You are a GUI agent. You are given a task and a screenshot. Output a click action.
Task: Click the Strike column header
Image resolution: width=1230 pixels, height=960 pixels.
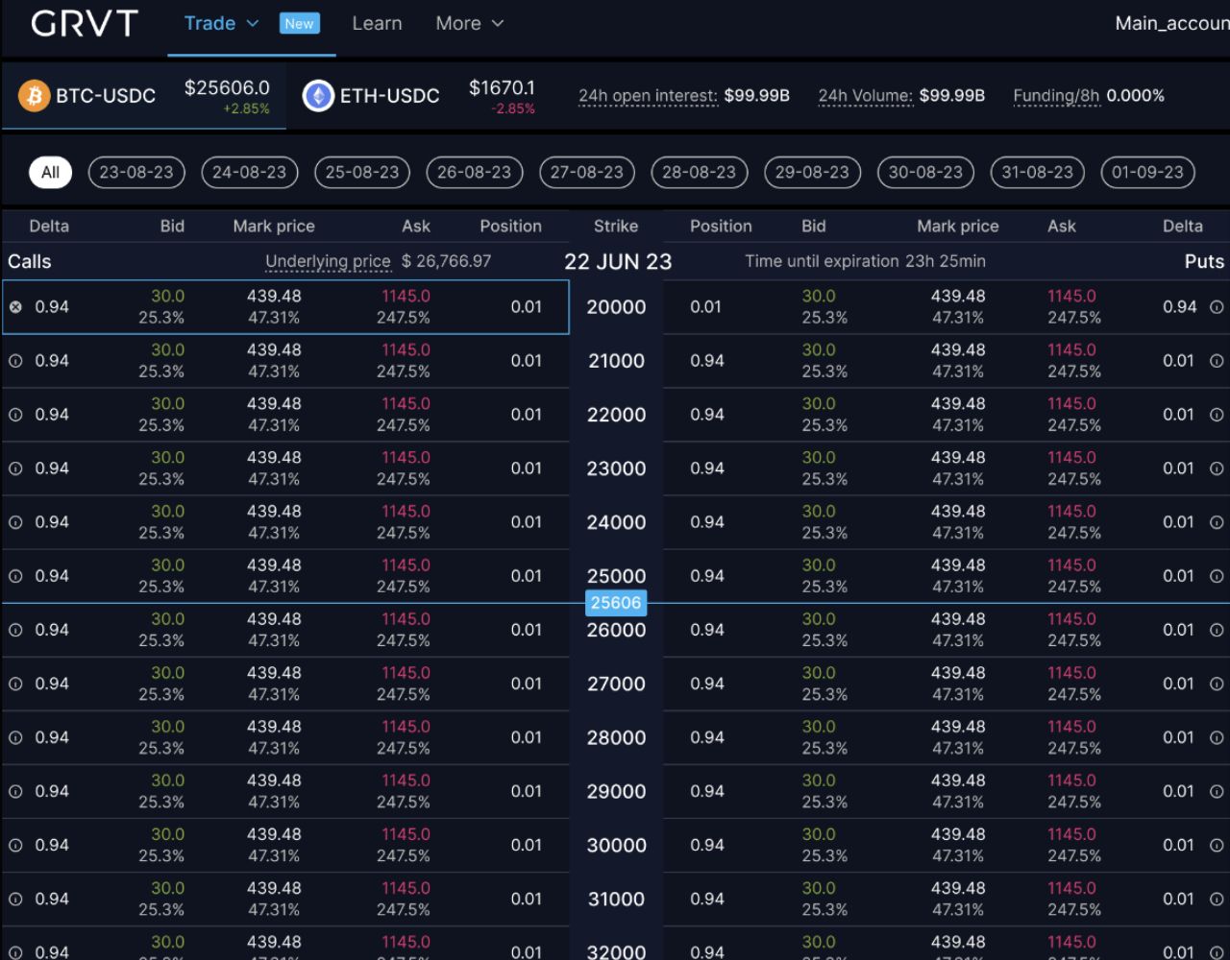click(x=616, y=227)
